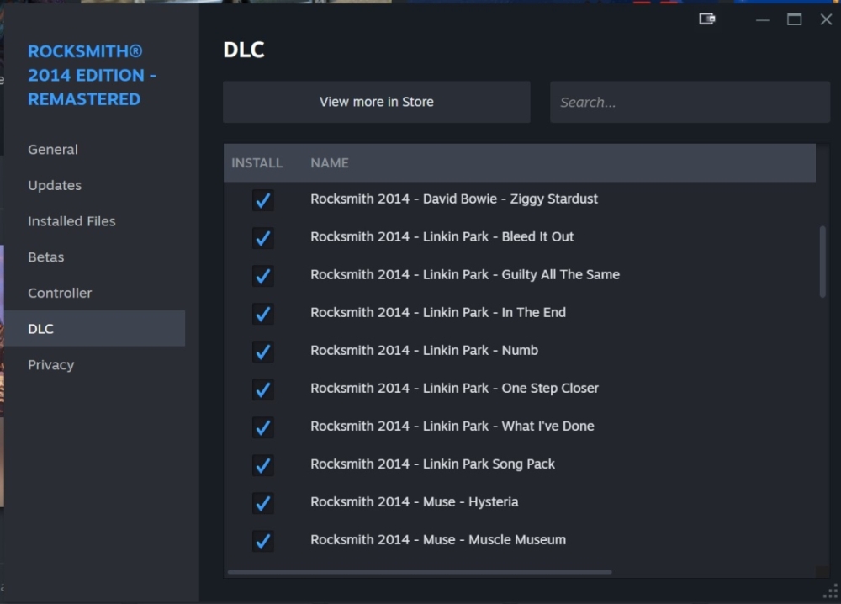Image resolution: width=841 pixels, height=604 pixels.
Task: Toggle Linkin Park Song Pack install
Action: (x=262, y=465)
